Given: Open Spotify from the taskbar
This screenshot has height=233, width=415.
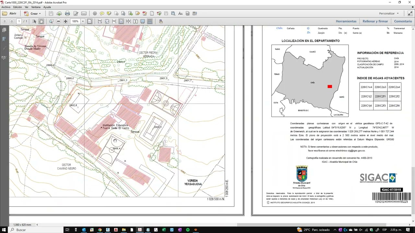Looking at the screenshot, I should click(188, 230).
